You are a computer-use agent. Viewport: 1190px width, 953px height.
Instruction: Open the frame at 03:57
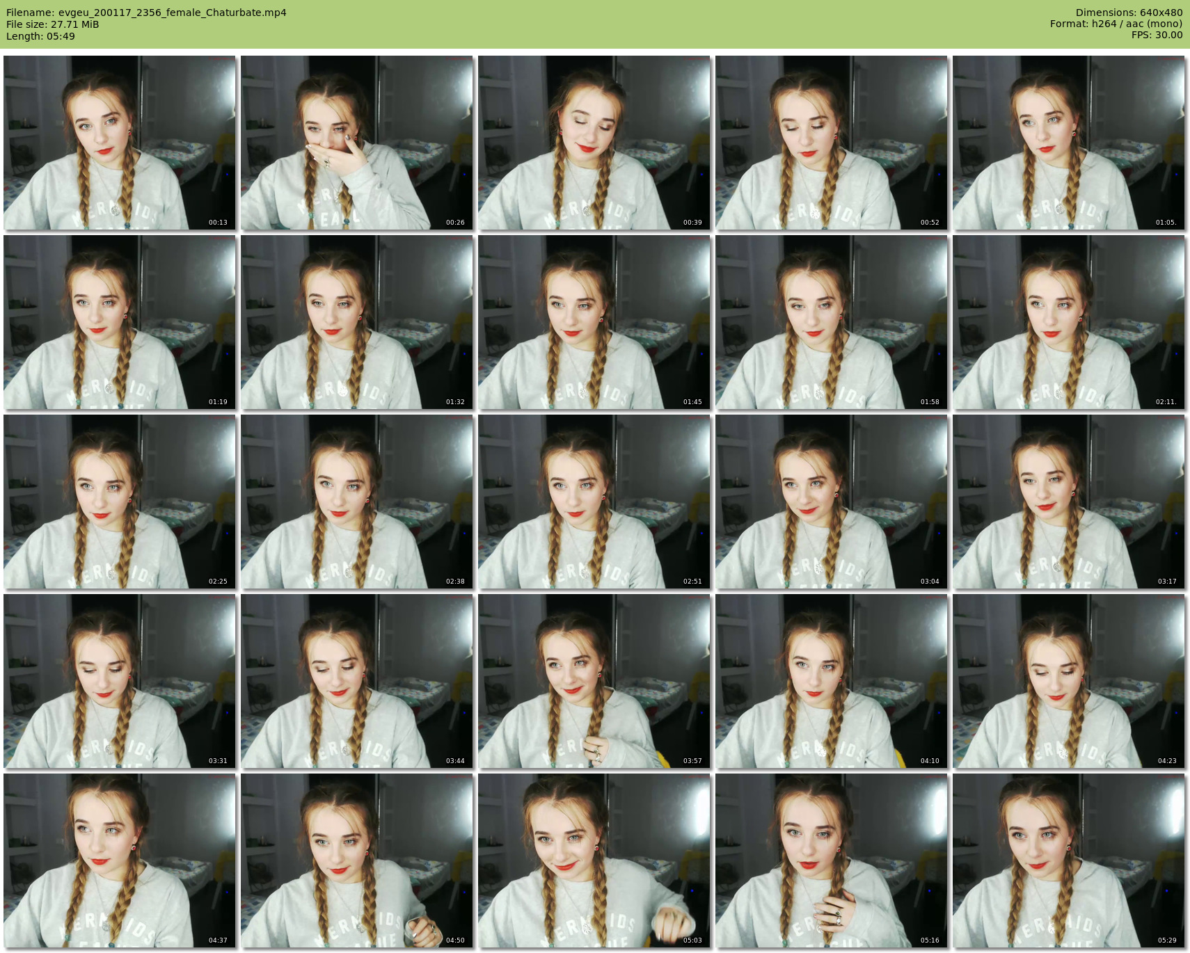pyautogui.click(x=594, y=681)
